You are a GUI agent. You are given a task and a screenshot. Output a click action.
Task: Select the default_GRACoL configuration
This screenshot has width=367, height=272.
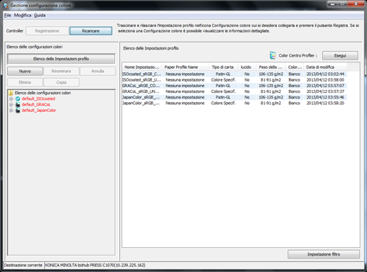36,104
